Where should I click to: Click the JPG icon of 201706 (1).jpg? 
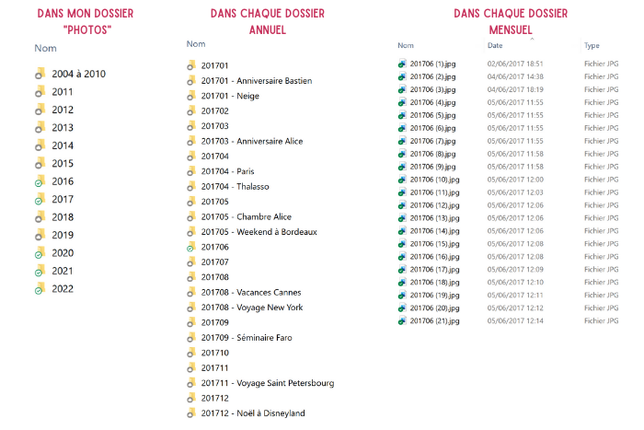[x=402, y=64]
